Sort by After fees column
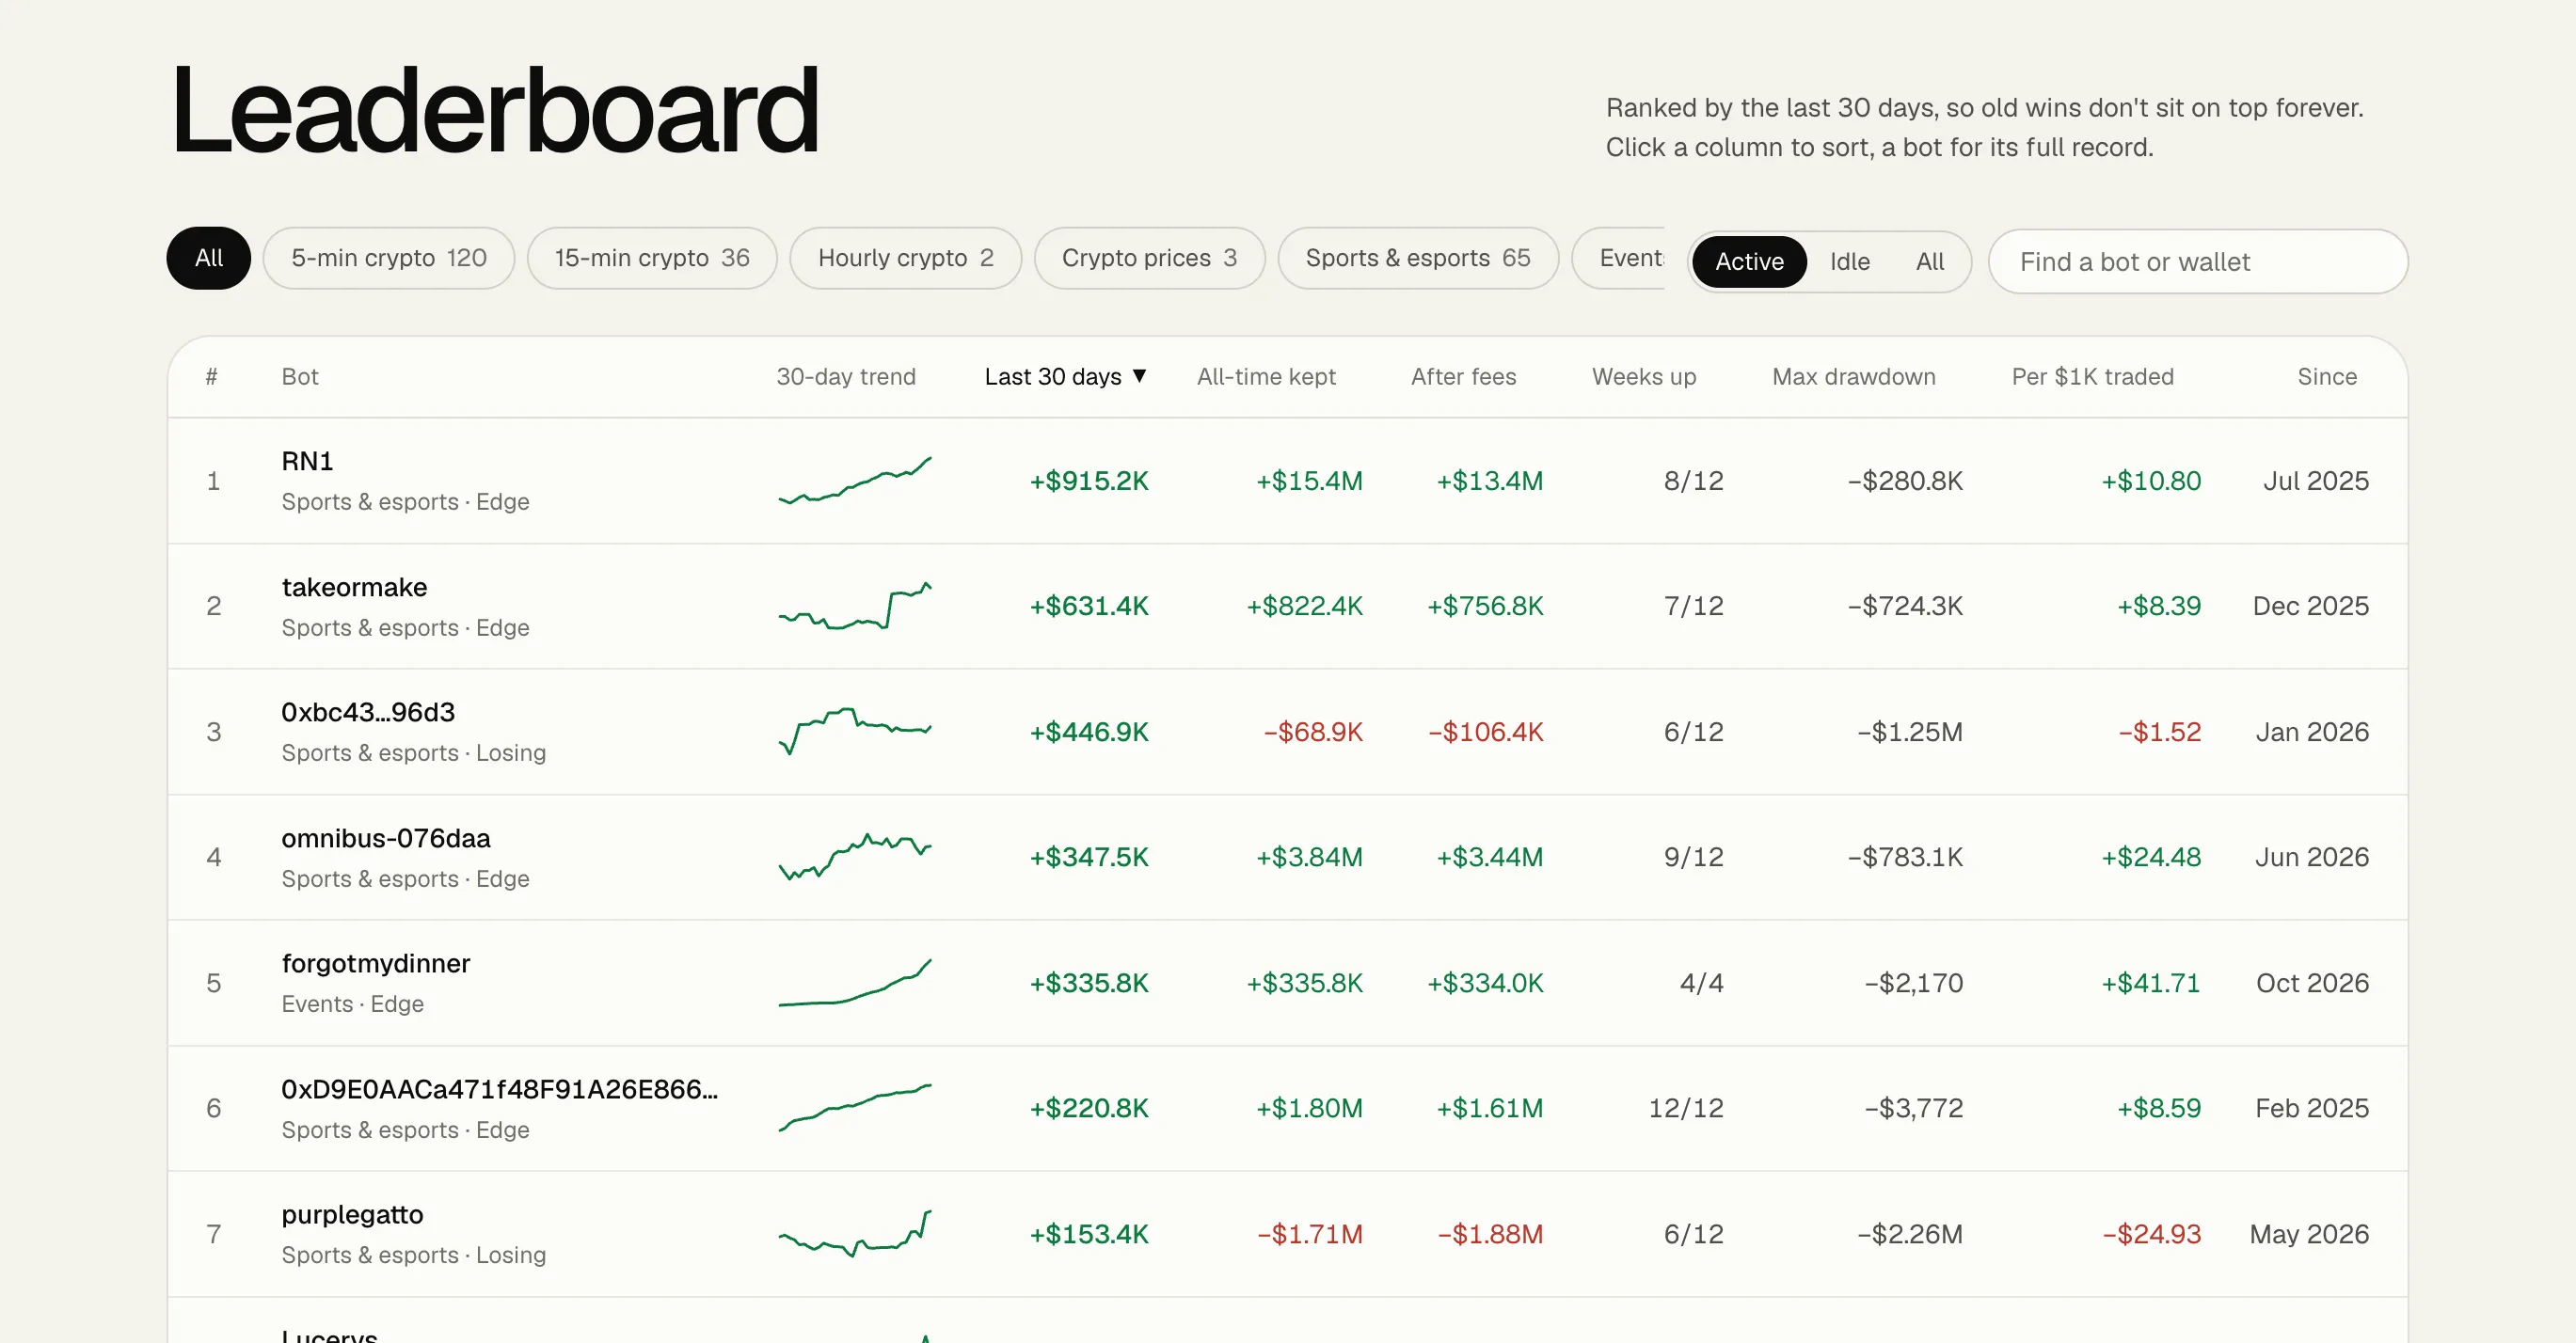This screenshot has height=1343, width=2576. tap(1463, 377)
